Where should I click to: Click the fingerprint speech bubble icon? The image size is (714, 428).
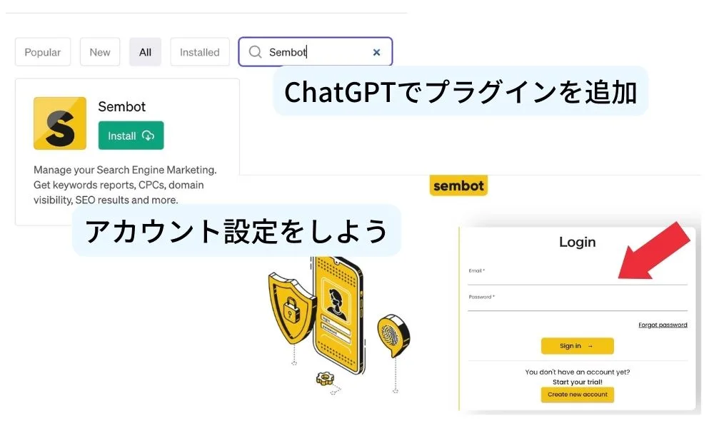coord(393,335)
